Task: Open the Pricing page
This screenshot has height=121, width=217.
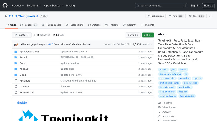Action: (x=71, y=6)
